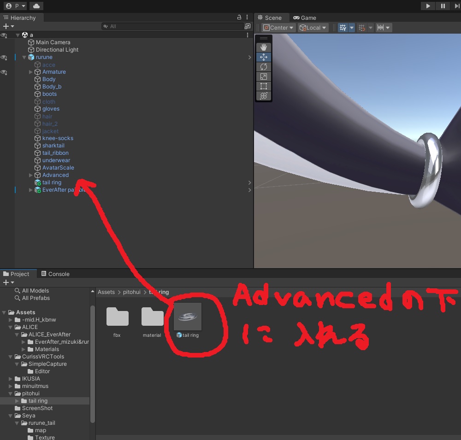Select the AvatarScale object
The image size is (461, 440).
[58, 168]
